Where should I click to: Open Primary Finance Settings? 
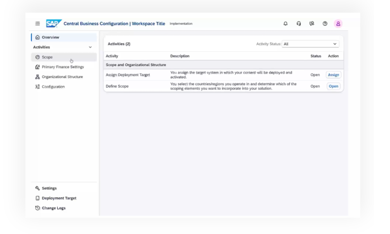pyautogui.click(x=62, y=67)
